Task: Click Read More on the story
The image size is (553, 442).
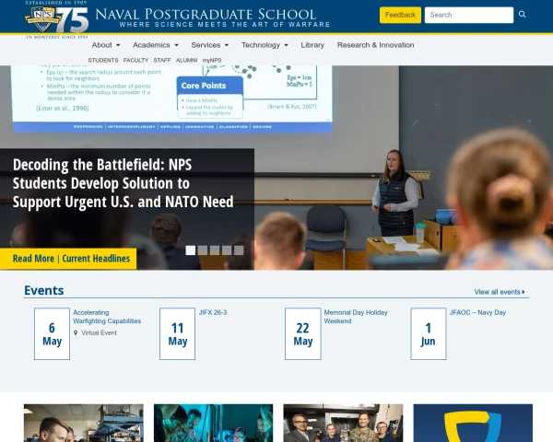Action: coord(33,259)
